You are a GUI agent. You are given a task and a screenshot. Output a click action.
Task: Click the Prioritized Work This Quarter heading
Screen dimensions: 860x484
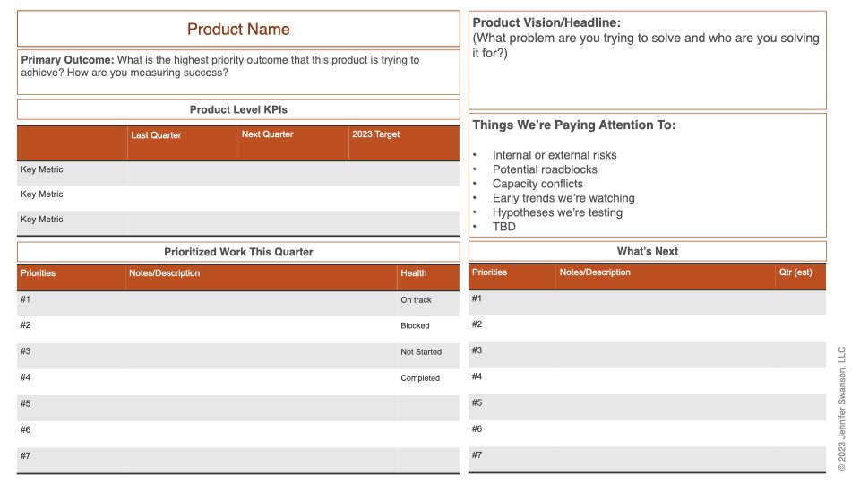[x=238, y=252]
